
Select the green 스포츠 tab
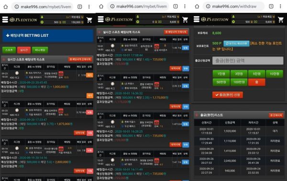click(9, 50)
